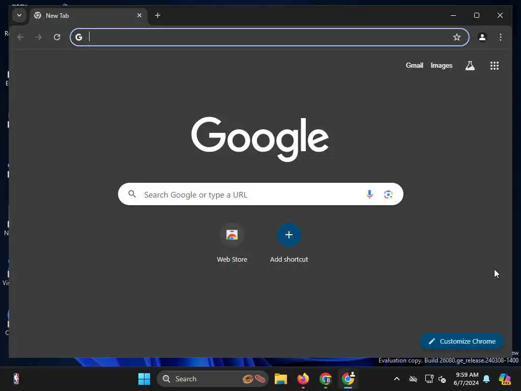Open notifications bell icon

coord(486,379)
